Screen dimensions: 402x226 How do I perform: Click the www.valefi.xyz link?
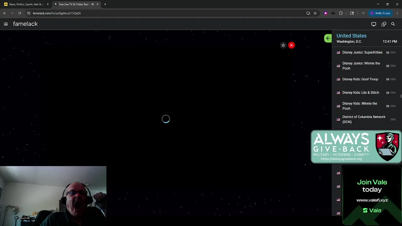tap(372, 200)
